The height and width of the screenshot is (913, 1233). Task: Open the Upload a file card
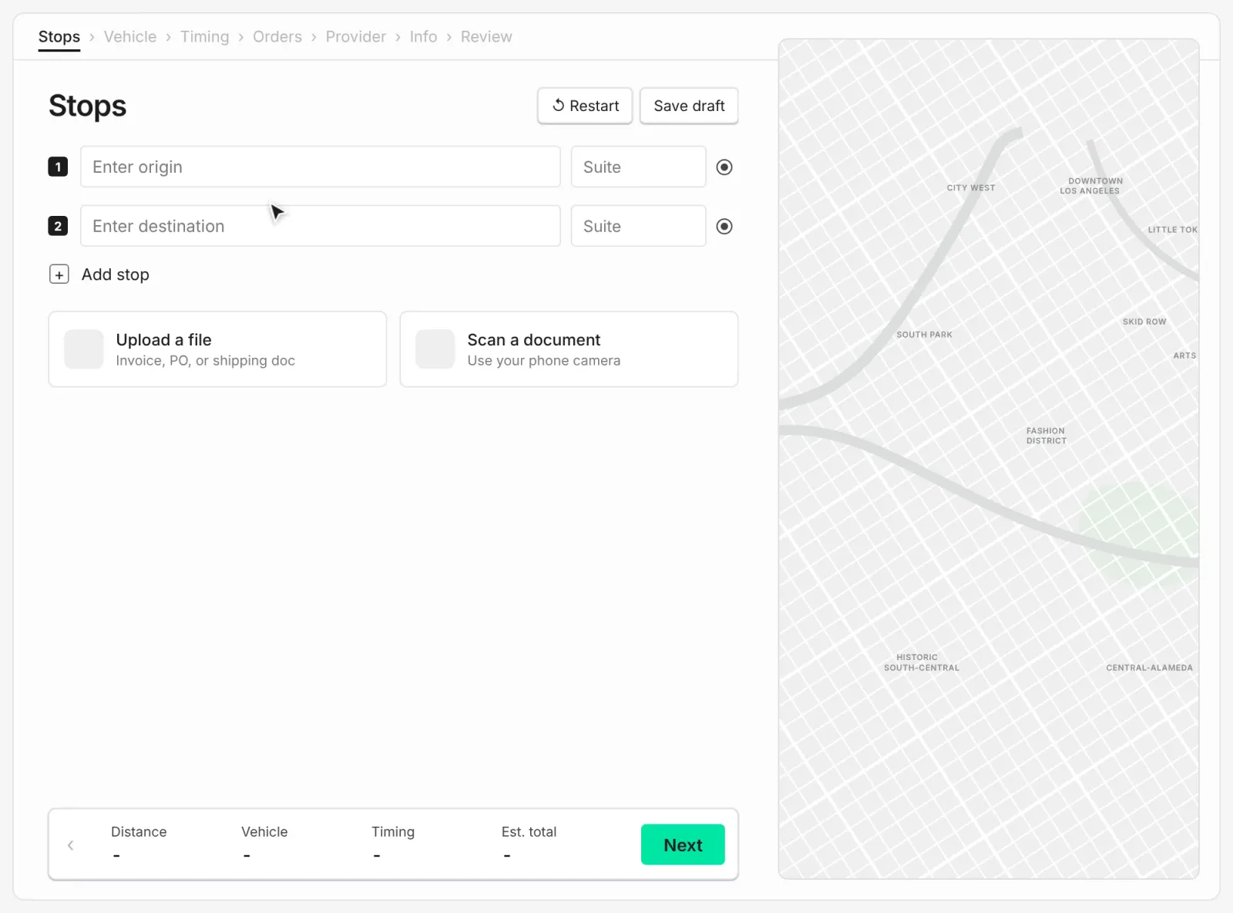217,349
